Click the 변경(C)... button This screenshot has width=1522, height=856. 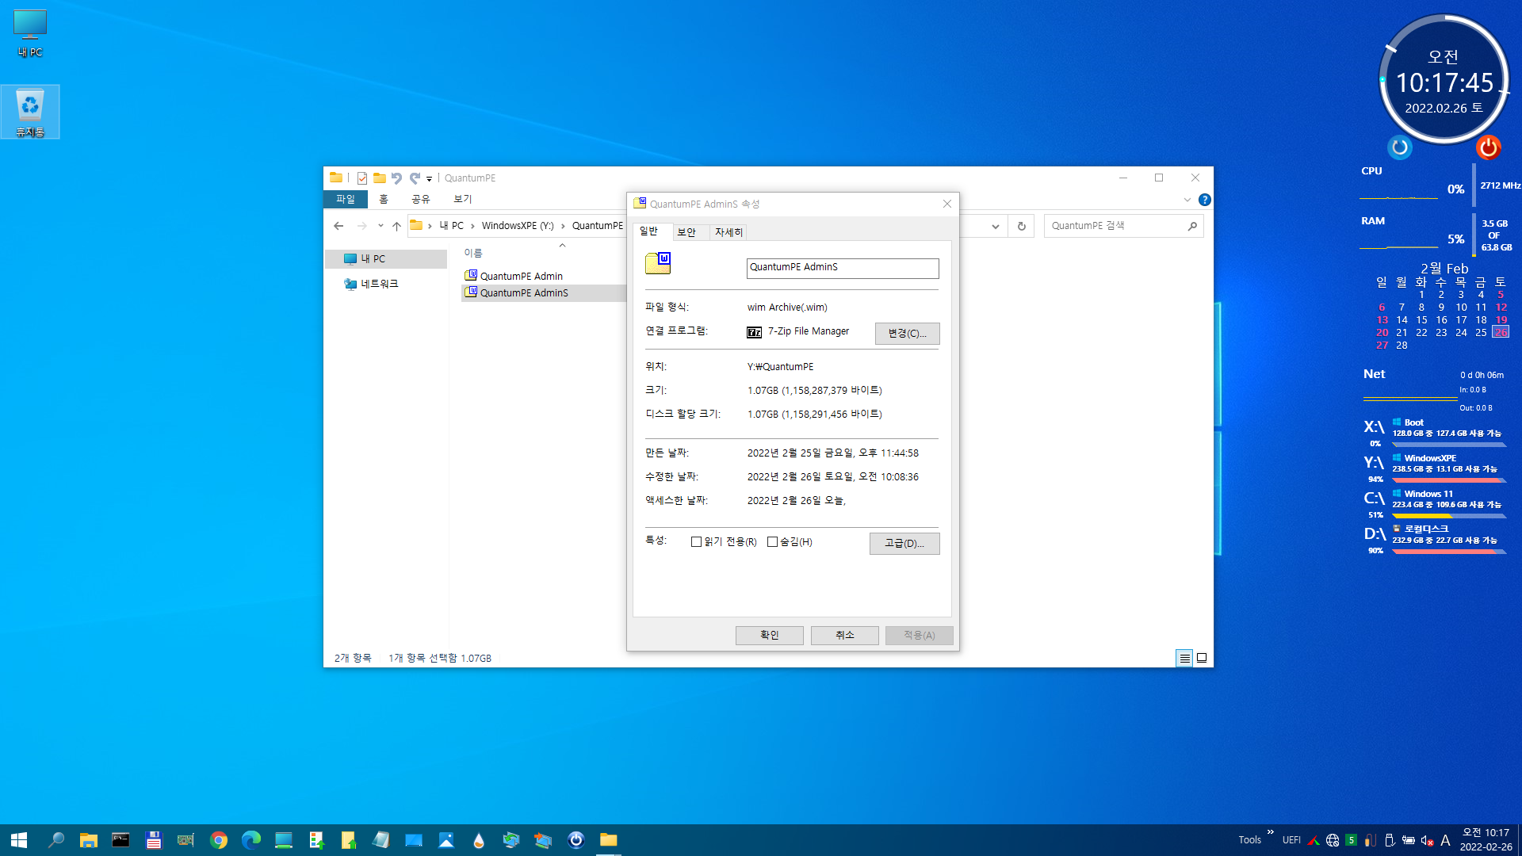click(x=907, y=333)
